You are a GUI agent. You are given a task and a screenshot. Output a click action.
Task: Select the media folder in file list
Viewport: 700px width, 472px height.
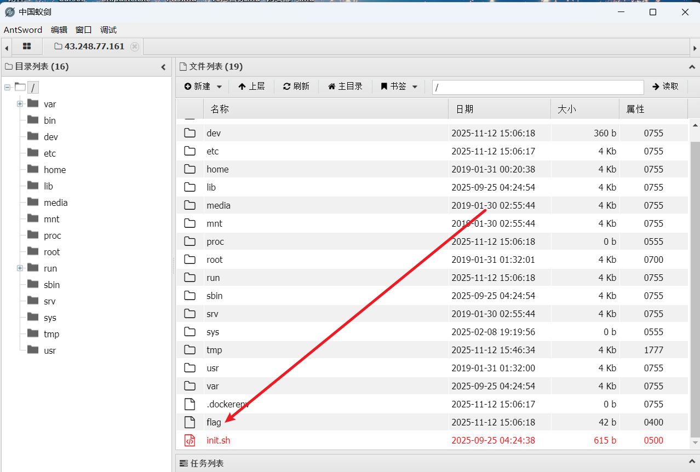[219, 205]
